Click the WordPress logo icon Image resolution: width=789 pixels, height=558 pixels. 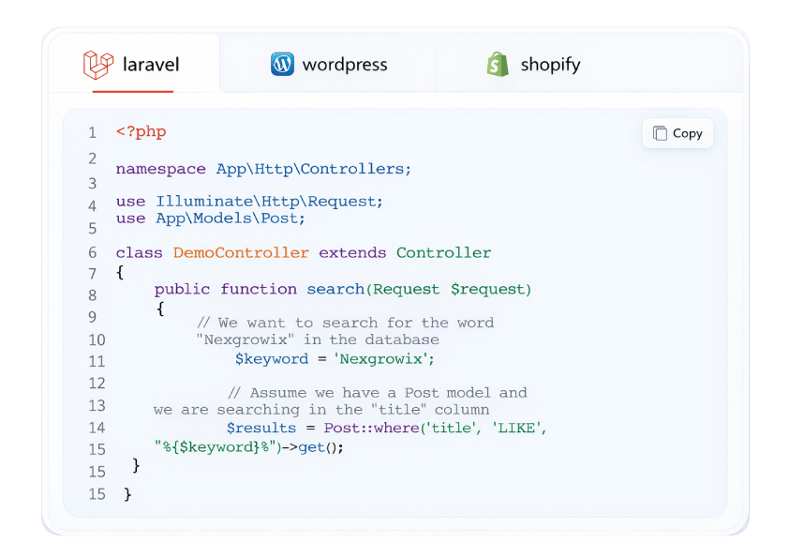pyautogui.click(x=282, y=65)
